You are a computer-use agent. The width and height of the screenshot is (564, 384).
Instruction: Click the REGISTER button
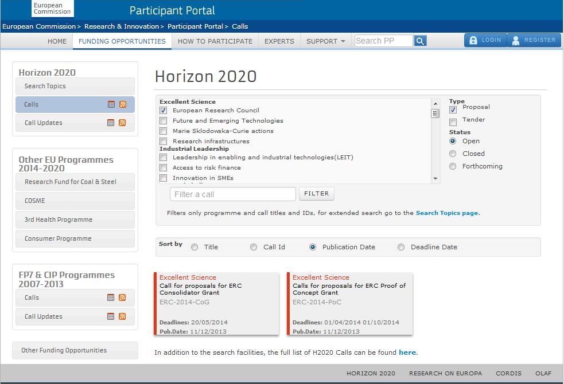pyautogui.click(x=534, y=40)
